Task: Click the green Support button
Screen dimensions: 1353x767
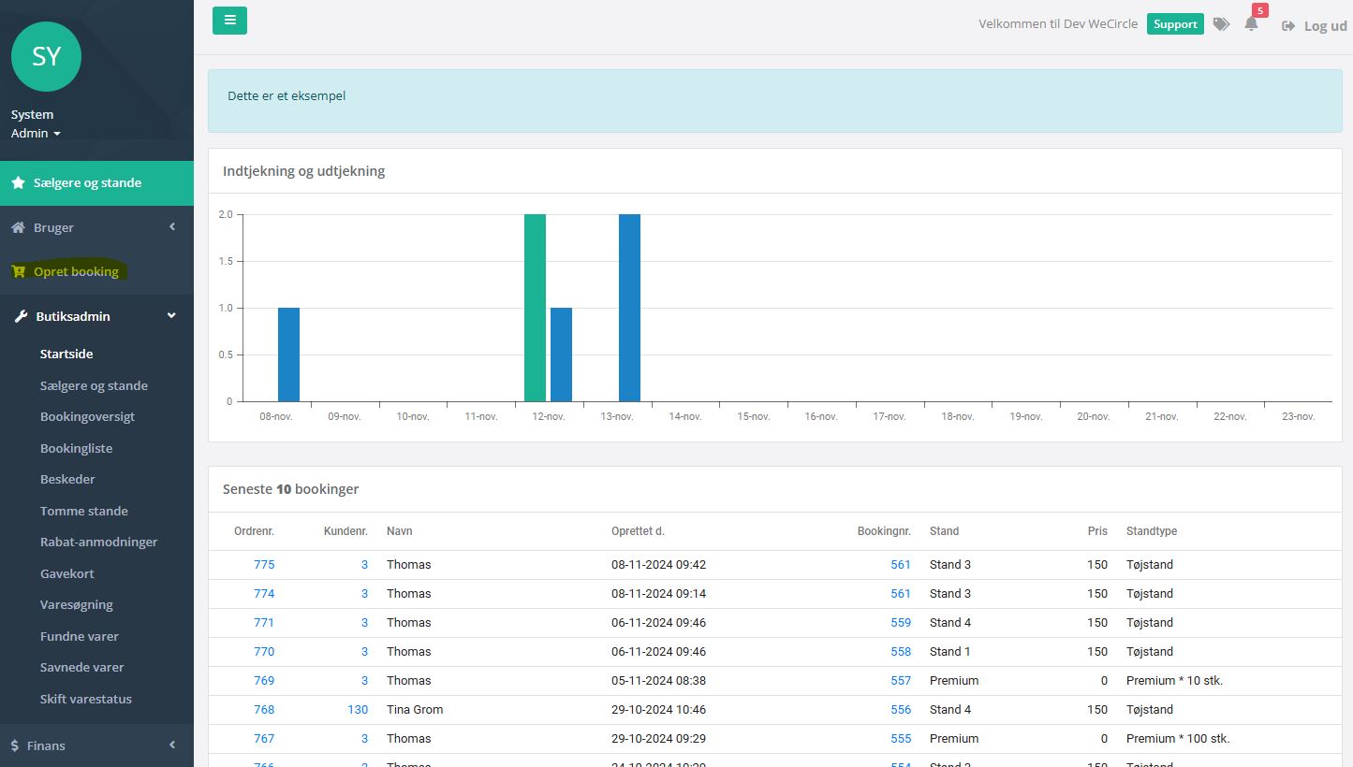Action: pos(1174,24)
